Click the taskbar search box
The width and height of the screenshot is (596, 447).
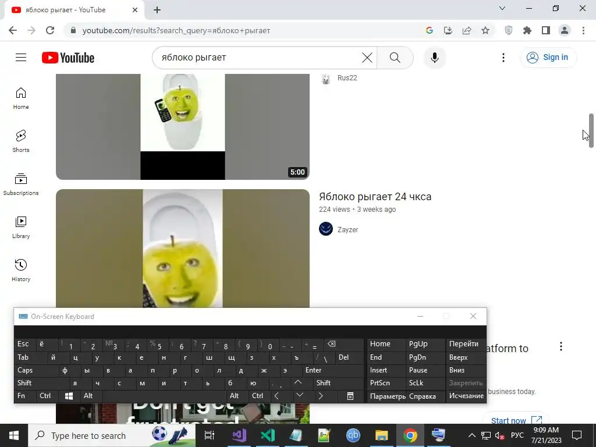point(112,435)
